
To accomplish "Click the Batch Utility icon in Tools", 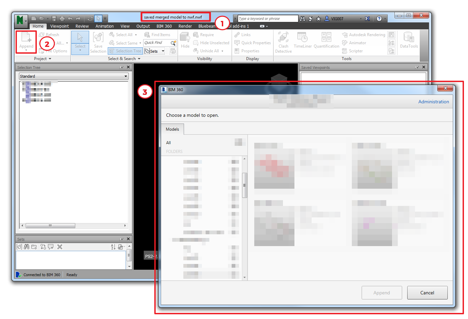I will coord(391,43).
